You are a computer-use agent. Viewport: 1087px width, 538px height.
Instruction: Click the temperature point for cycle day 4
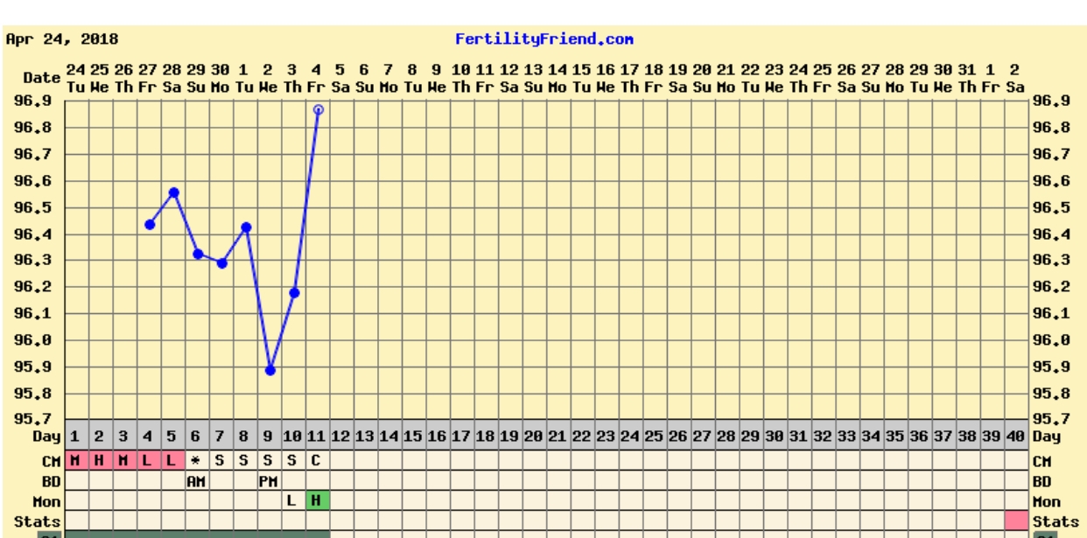pos(150,225)
